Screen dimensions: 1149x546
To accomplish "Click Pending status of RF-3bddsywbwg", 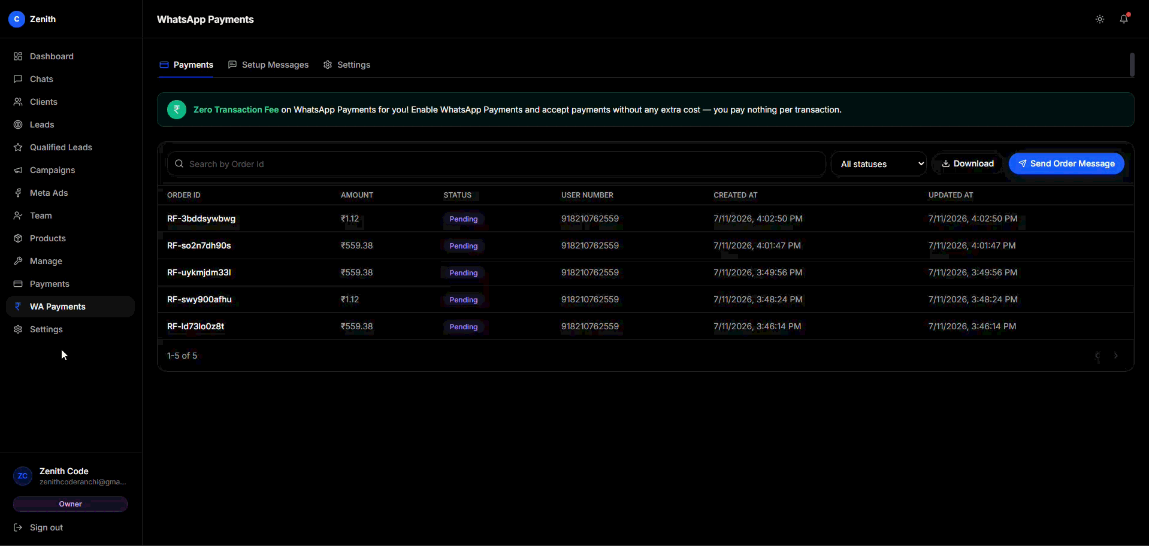I will coord(464,219).
